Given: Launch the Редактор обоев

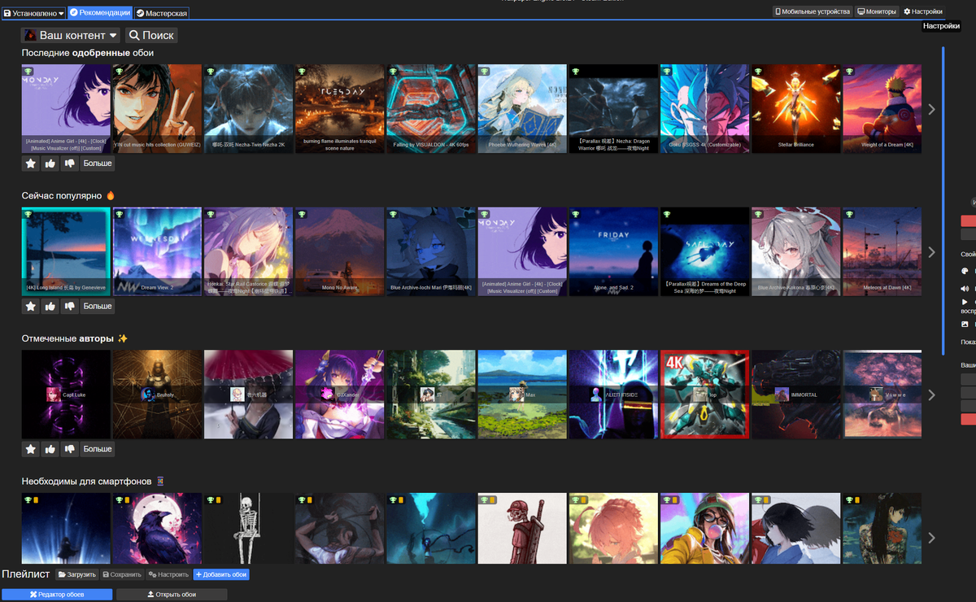Looking at the screenshot, I should (x=56, y=595).
